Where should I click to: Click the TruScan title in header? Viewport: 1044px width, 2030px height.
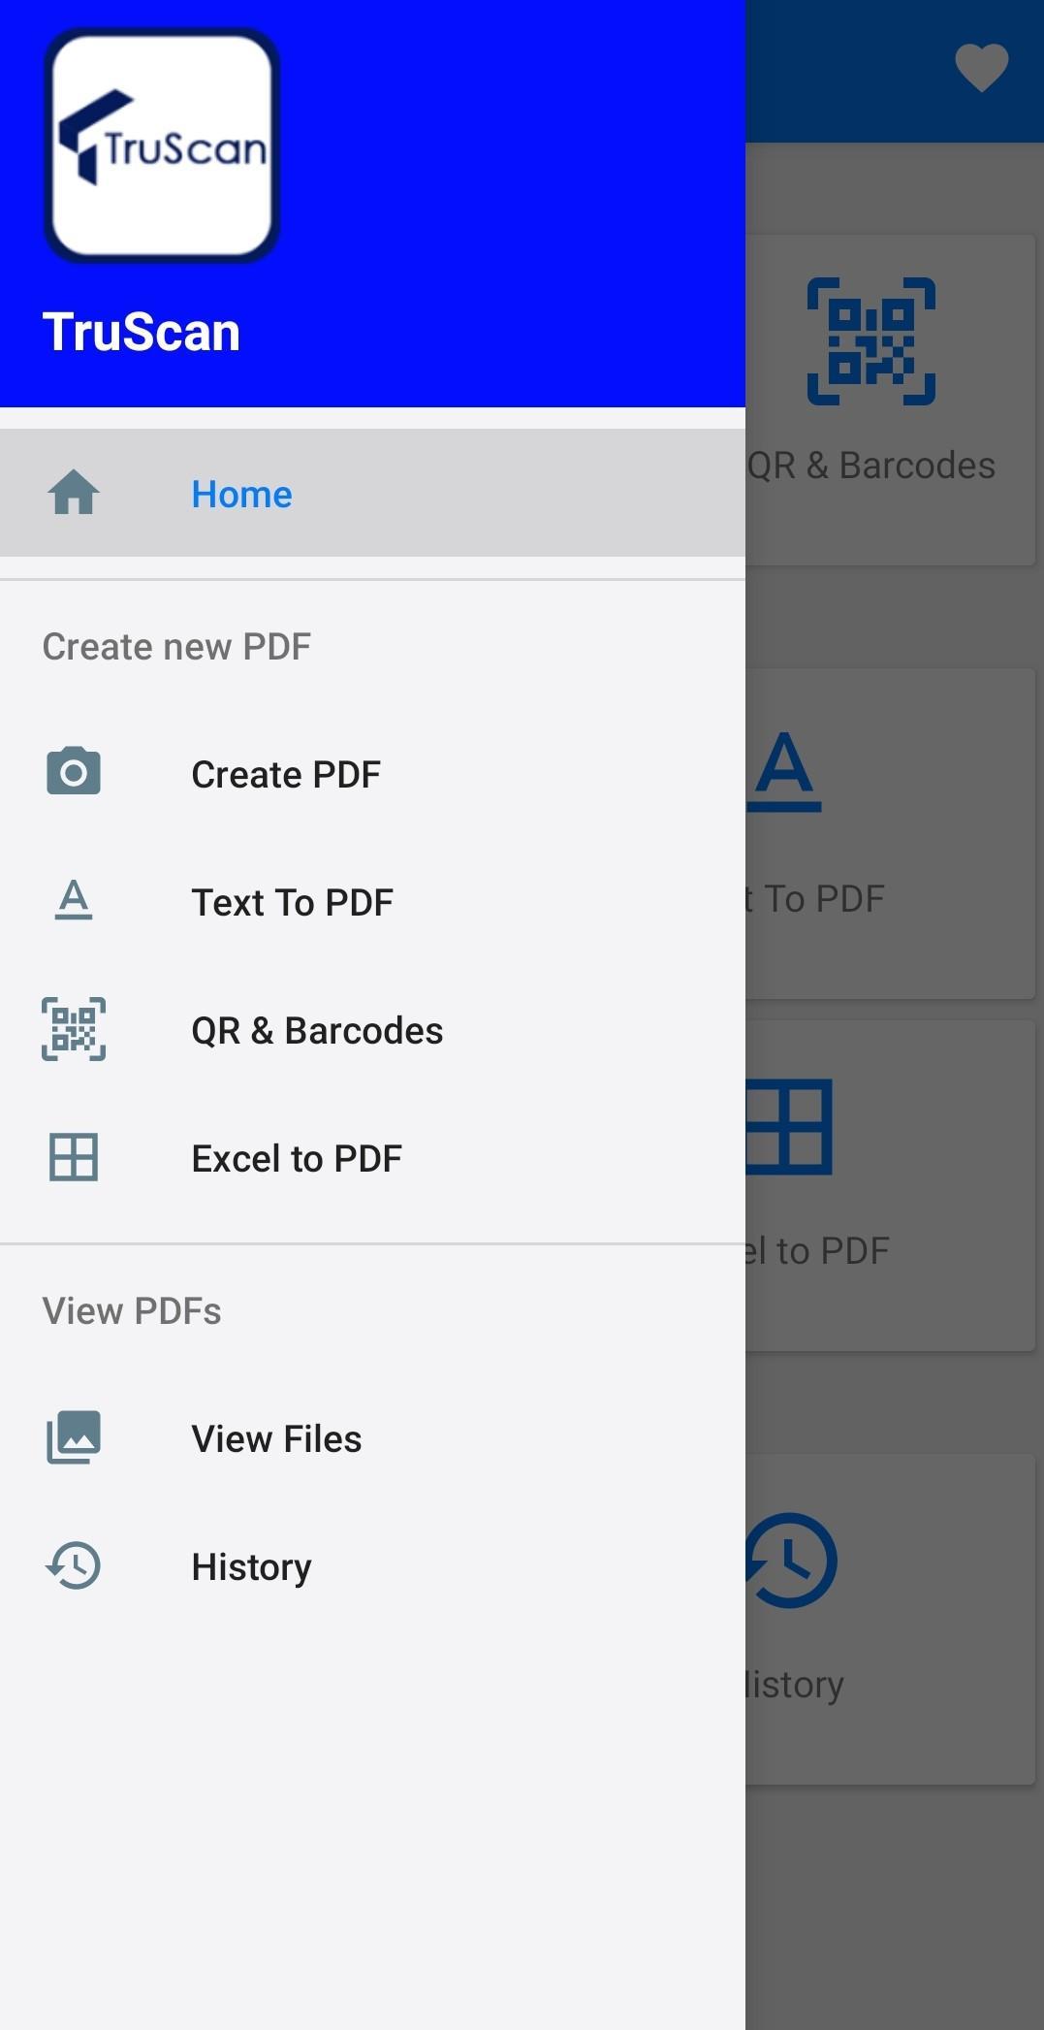(x=142, y=332)
